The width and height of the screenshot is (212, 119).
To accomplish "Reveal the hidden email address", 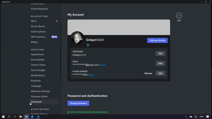I will pyautogui.click(x=102, y=65).
